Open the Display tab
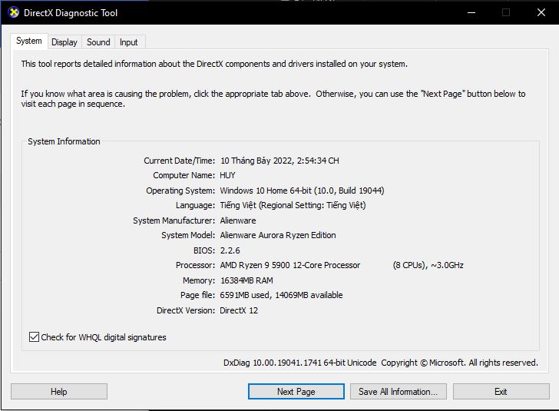559x411 pixels. 64,42
